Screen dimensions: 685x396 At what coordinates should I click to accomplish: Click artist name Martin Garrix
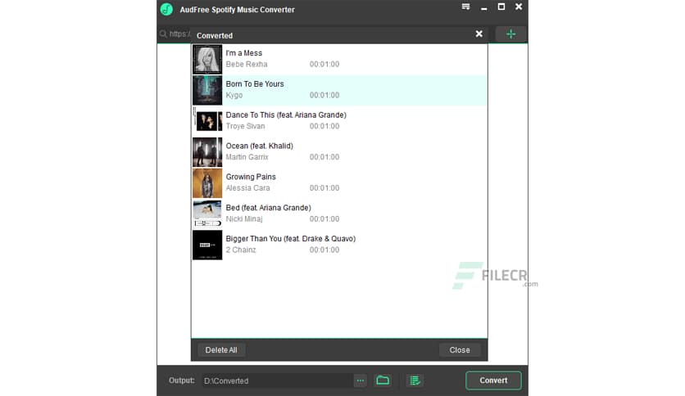(247, 157)
